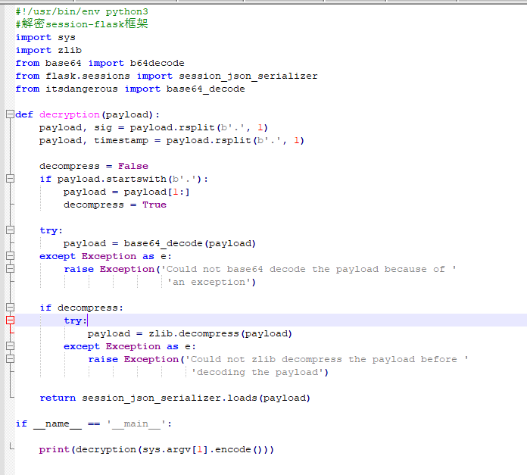Click 'return session_json_serializer.loads(payload)' line
527x475 pixels.
pyautogui.click(x=175, y=398)
